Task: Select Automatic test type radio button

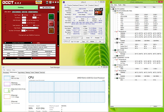Action: (34, 15)
